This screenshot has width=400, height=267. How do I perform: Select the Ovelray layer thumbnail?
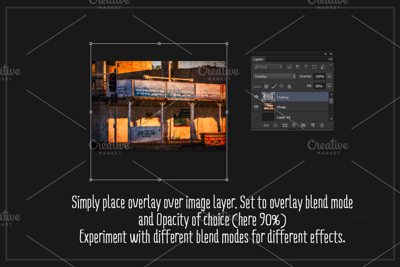coord(268,97)
